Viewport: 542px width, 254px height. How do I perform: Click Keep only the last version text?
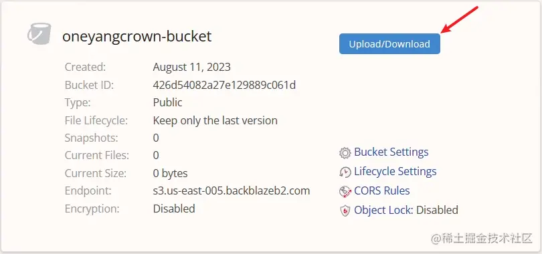(x=215, y=120)
